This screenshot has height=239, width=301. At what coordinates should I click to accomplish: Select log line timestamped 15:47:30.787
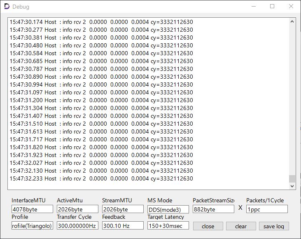(101, 69)
